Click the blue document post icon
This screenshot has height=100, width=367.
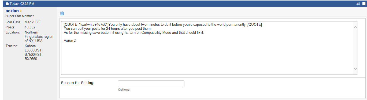click(x=62, y=13)
